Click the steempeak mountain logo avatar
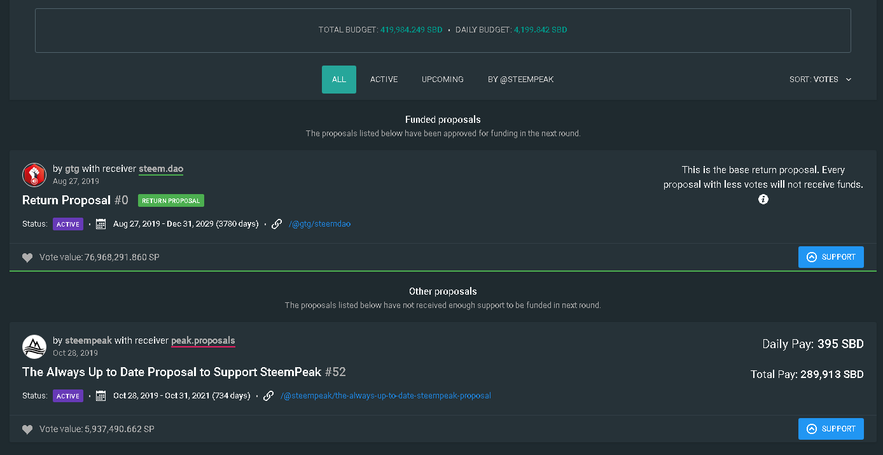 pyautogui.click(x=34, y=346)
